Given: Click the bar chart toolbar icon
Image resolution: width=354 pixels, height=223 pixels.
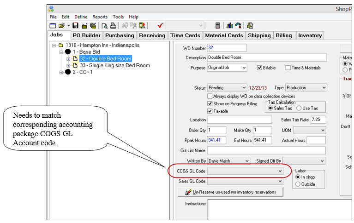Looking at the screenshot, I should (229, 26).
